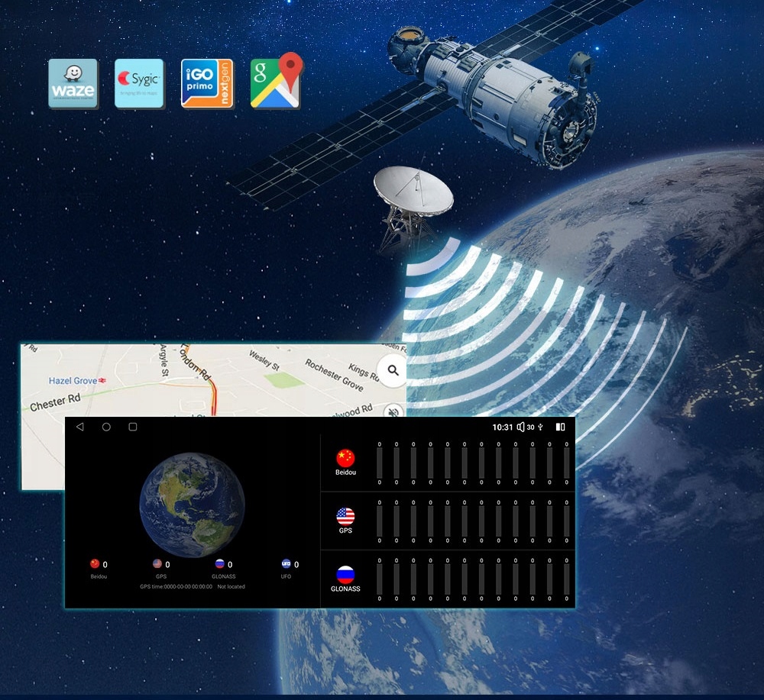The width and height of the screenshot is (764, 700).
Task: Tap small GPS flag counter below globe
Action: click(x=157, y=563)
